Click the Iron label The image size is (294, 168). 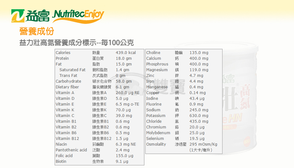(x=150, y=81)
